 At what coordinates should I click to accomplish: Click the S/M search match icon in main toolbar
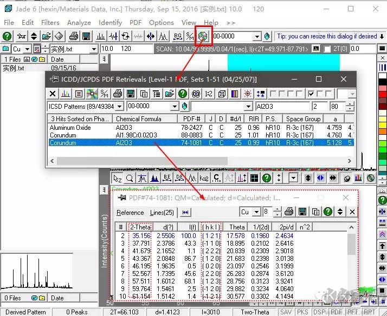coord(190,36)
